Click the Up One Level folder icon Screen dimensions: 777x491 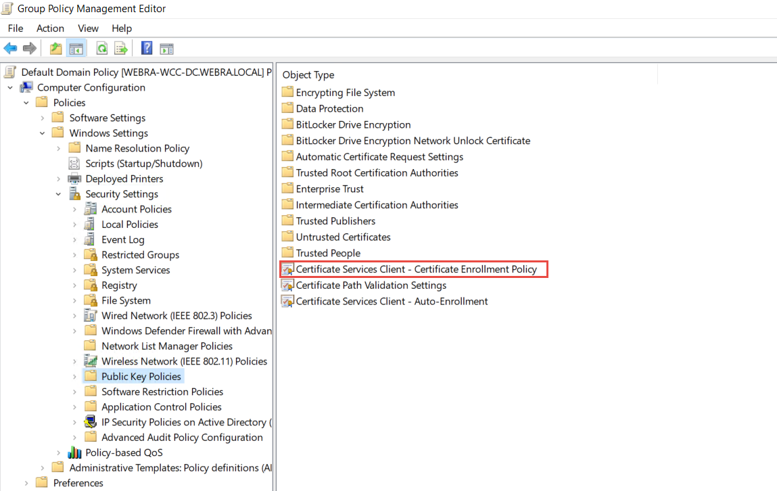click(56, 48)
